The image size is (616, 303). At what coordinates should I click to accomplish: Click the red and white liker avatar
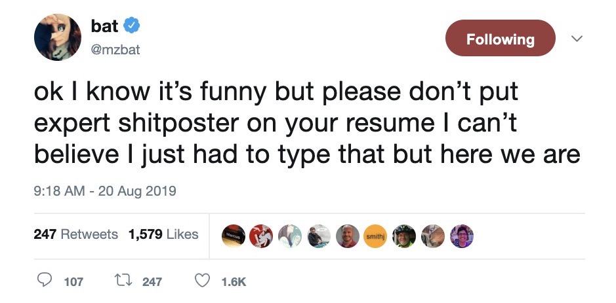(x=261, y=236)
